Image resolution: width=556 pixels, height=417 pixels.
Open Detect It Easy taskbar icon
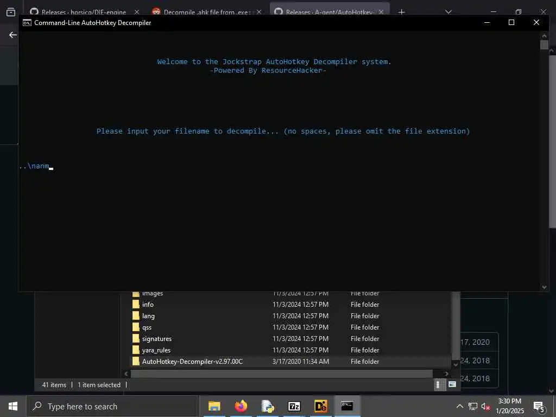point(320,406)
